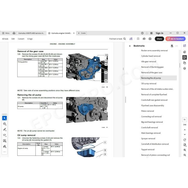Close the Komatsu engine SAA4D tab
Viewport: 188px width, 188px height.
[x=74, y=33]
